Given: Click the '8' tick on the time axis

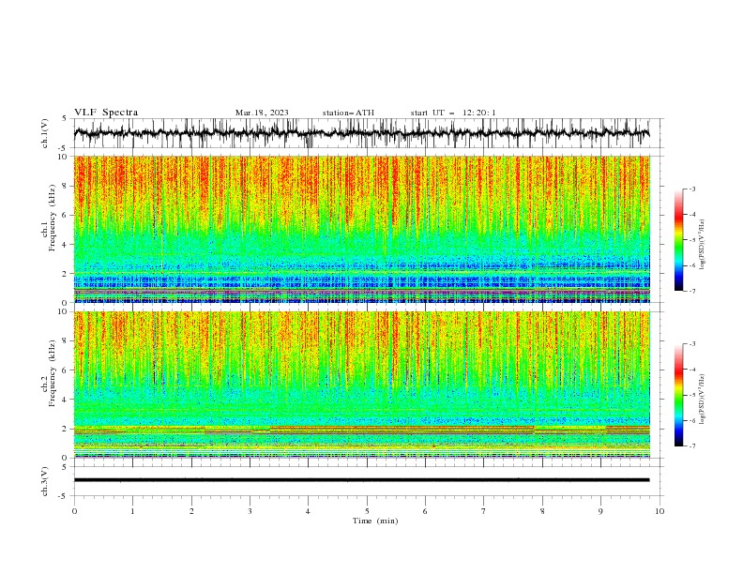Looking at the screenshot, I should pos(542,511).
